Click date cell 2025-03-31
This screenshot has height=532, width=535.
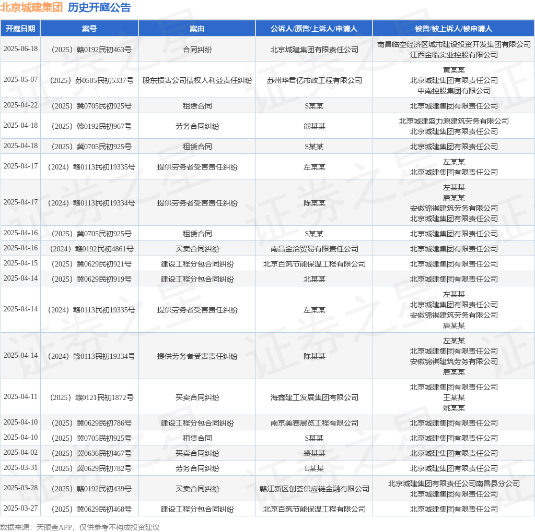coord(20,467)
